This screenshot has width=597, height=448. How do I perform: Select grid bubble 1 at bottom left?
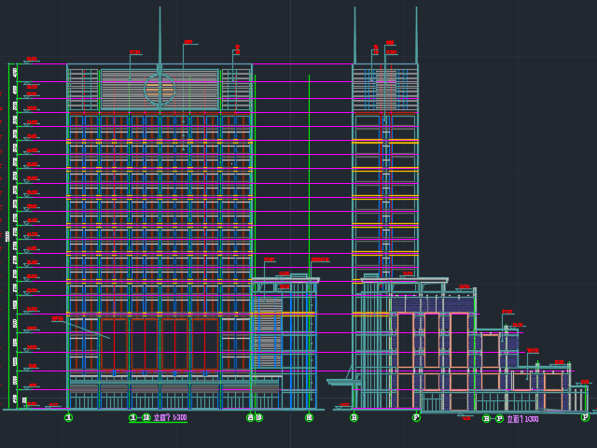pyautogui.click(x=68, y=417)
